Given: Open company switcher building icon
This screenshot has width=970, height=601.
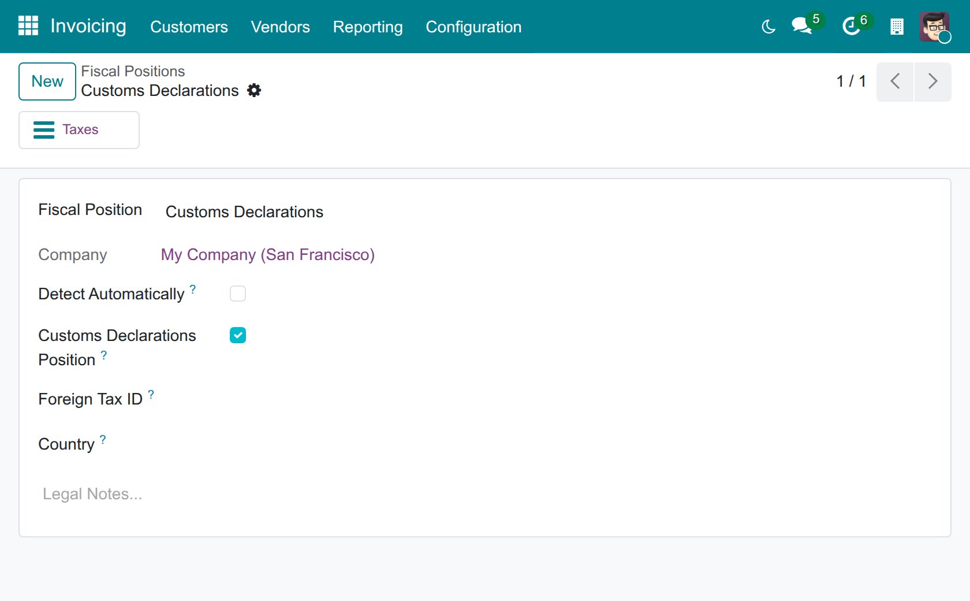Looking at the screenshot, I should (x=897, y=27).
